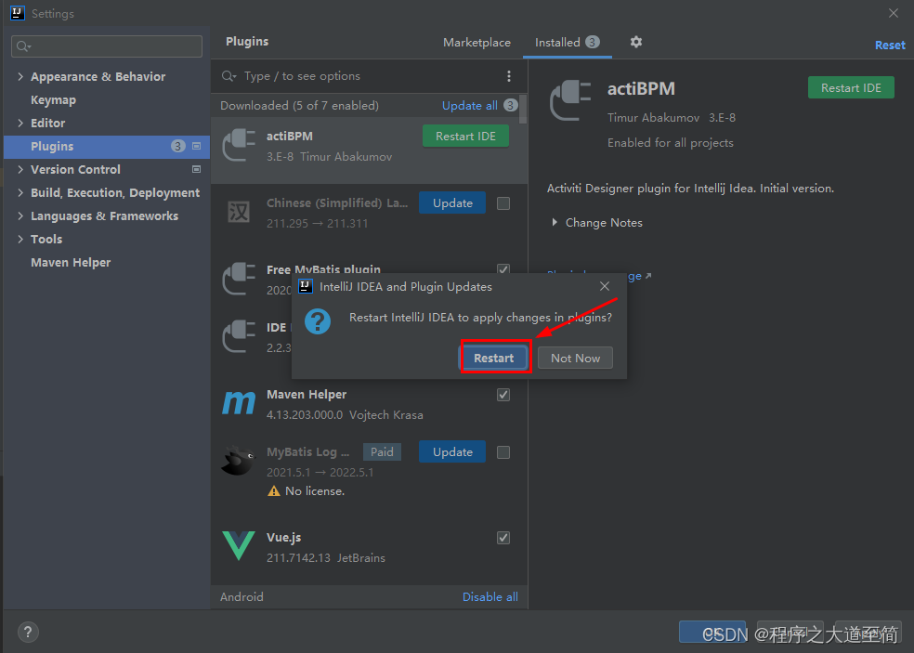Click the large actiBPM detail icon

pyautogui.click(x=570, y=100)
